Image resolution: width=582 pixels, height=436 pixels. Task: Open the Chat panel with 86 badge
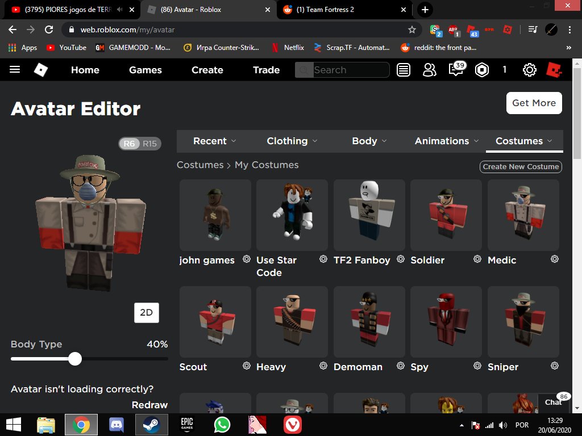(x=554, y=402)
